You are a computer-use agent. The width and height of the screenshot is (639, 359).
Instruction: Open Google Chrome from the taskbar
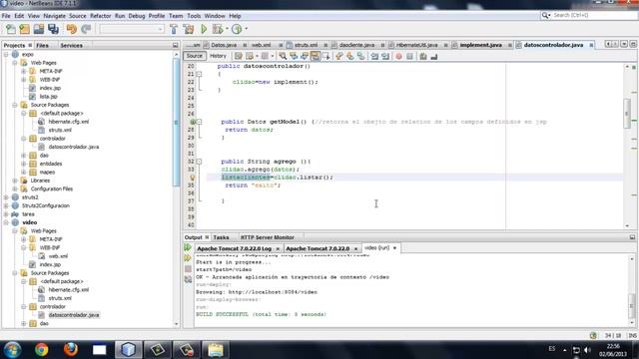tap(41, 349)
